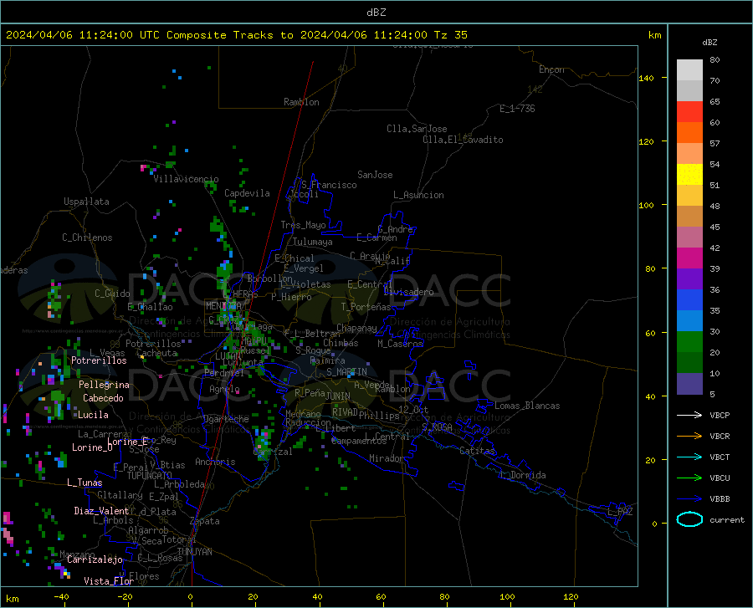Click the TUPUNGATO map label
This screenshot has height=608, width=753.
coord(150,476)
